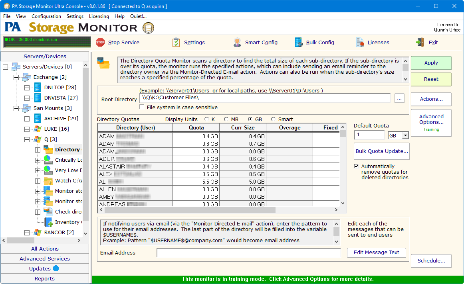
Task: Click the Bulk Quota Update button
Action: 382,151
